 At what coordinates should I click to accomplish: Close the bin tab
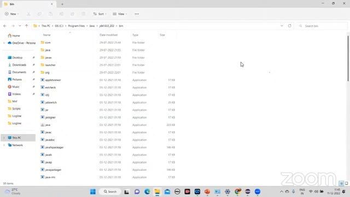point(52,4)
